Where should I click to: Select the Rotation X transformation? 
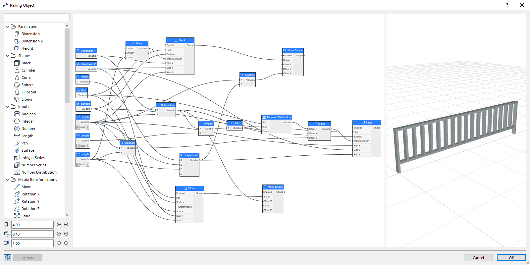(30, 194)
